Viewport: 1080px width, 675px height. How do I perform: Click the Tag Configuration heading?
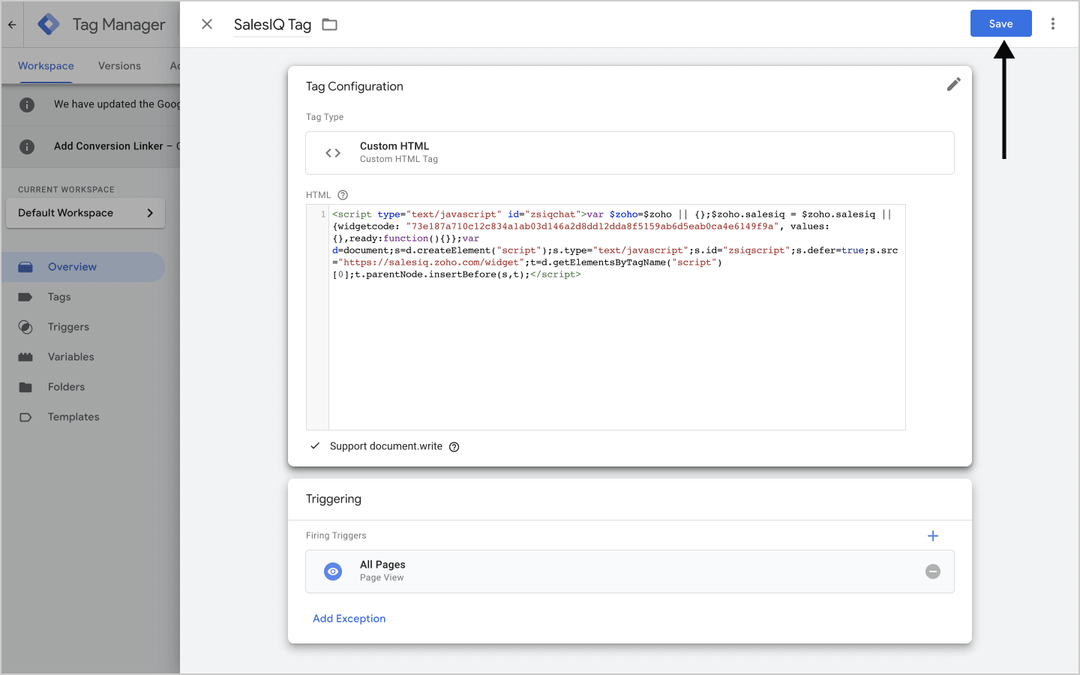[355, 86]
